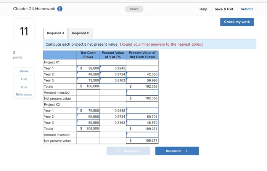Fill in Project X1 Amount invested field

click(142, 93)
